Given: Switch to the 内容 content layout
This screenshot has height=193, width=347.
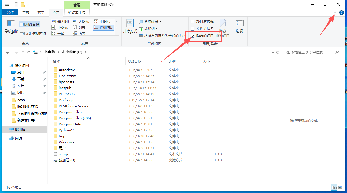Looking at the screenshot, I should coord(81,33).
